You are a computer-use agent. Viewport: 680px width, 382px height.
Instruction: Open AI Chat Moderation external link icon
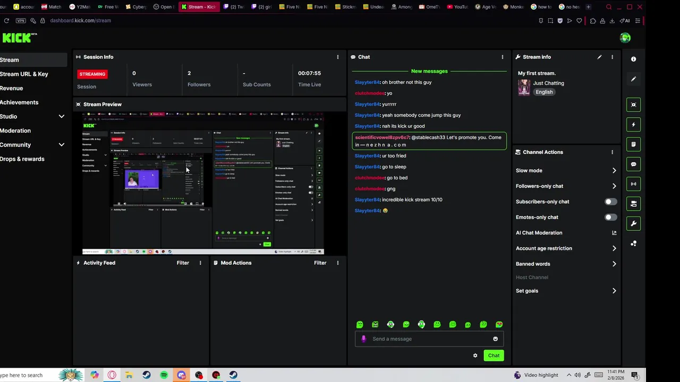(x=614, y=233)
